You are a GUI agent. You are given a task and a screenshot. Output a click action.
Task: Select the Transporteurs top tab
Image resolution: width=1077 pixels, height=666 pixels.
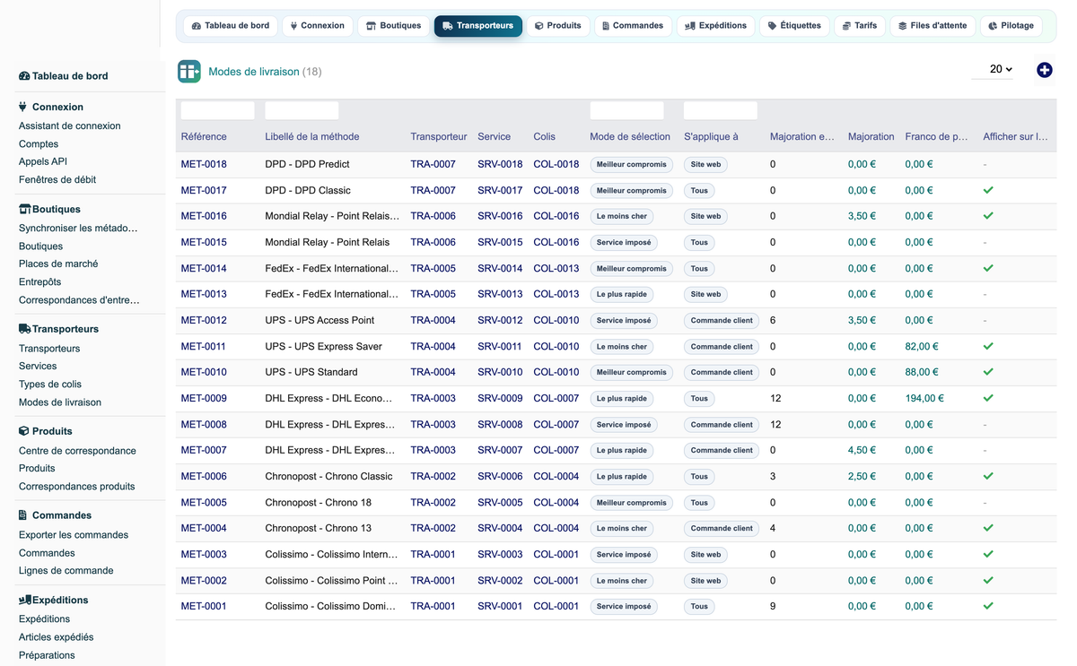[478, 26]
